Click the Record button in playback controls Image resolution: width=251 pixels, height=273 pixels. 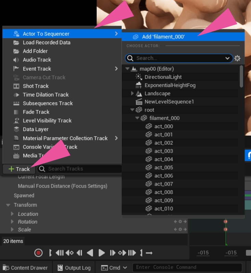coord(38,253)
